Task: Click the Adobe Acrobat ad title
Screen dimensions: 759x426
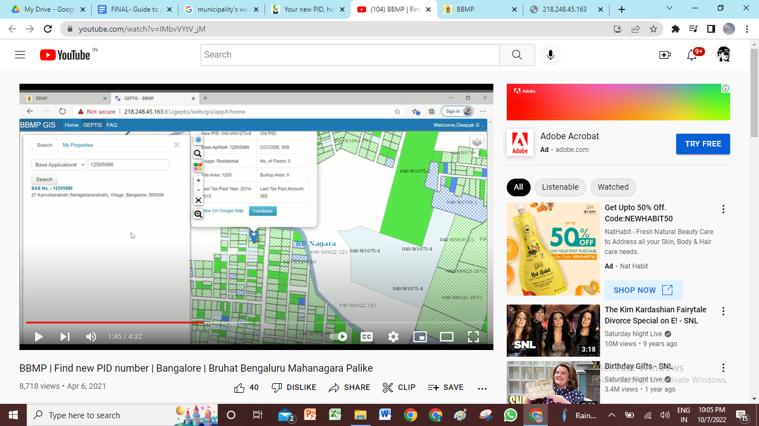Action: coord(570,136)
